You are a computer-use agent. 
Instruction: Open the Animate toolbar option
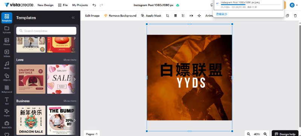tap(209, 16)
